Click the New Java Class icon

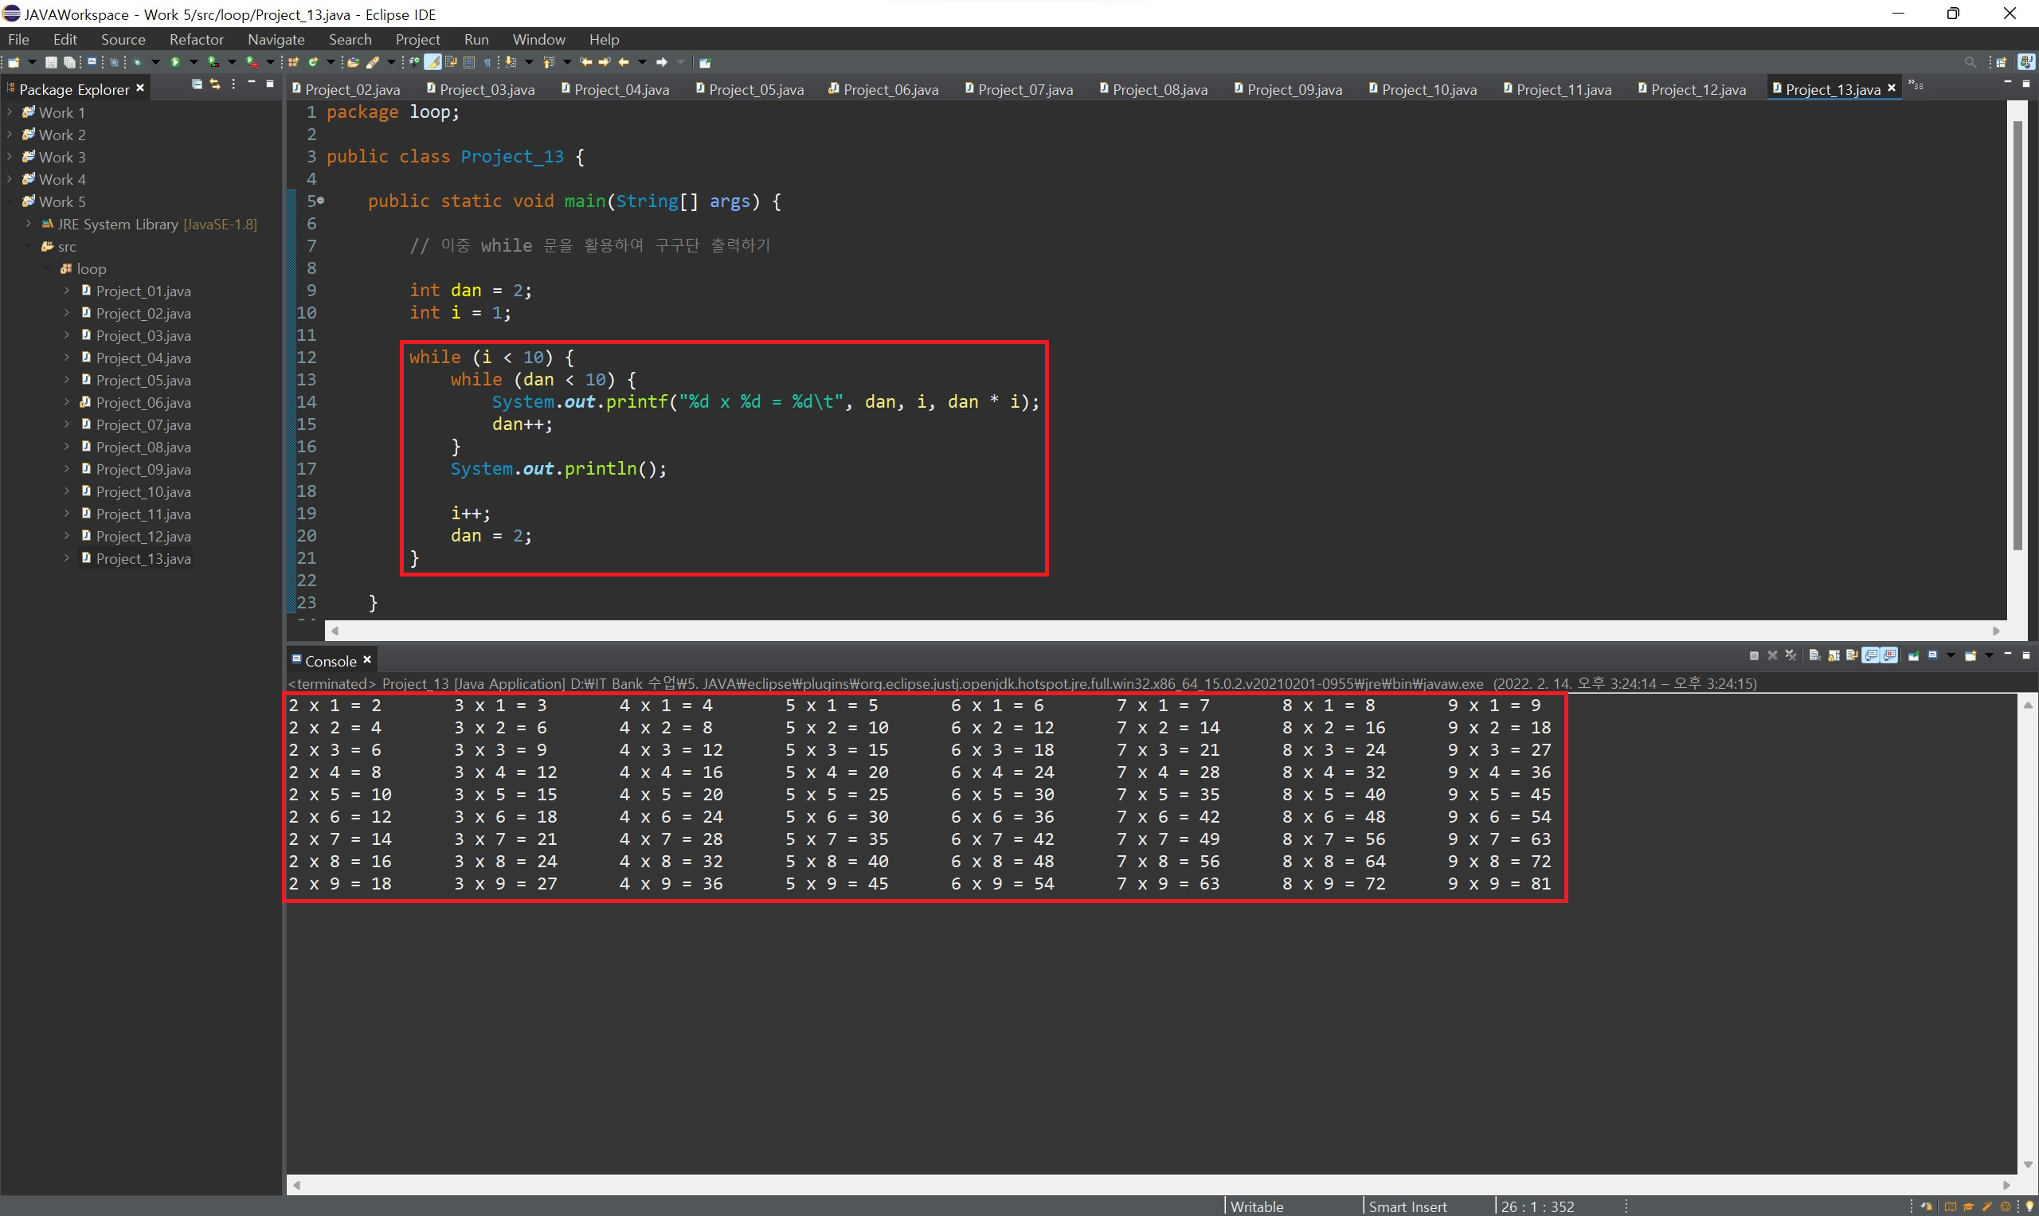click(313, 62)
